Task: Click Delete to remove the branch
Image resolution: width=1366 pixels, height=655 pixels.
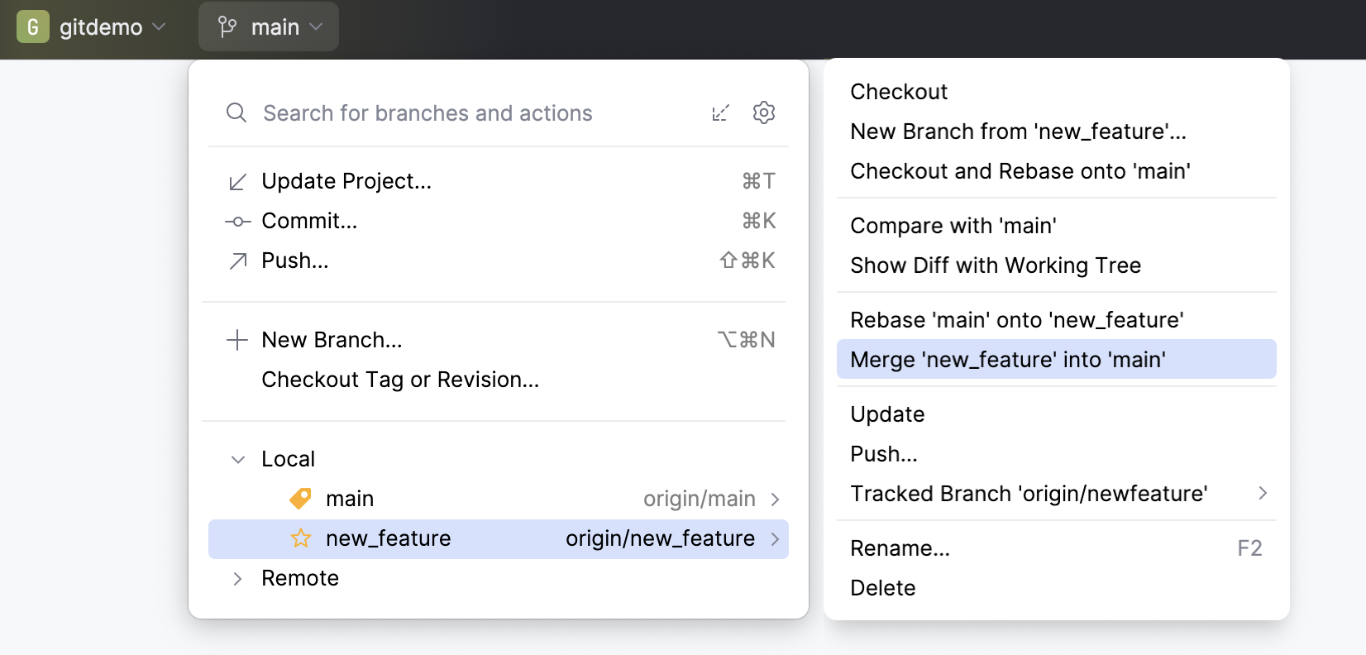Action: click(882, 587)
